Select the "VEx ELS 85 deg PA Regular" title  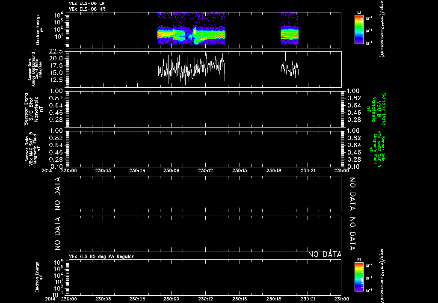101,256
